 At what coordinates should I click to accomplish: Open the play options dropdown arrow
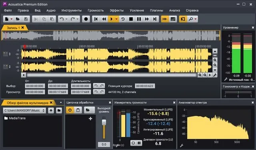[116, 19]
